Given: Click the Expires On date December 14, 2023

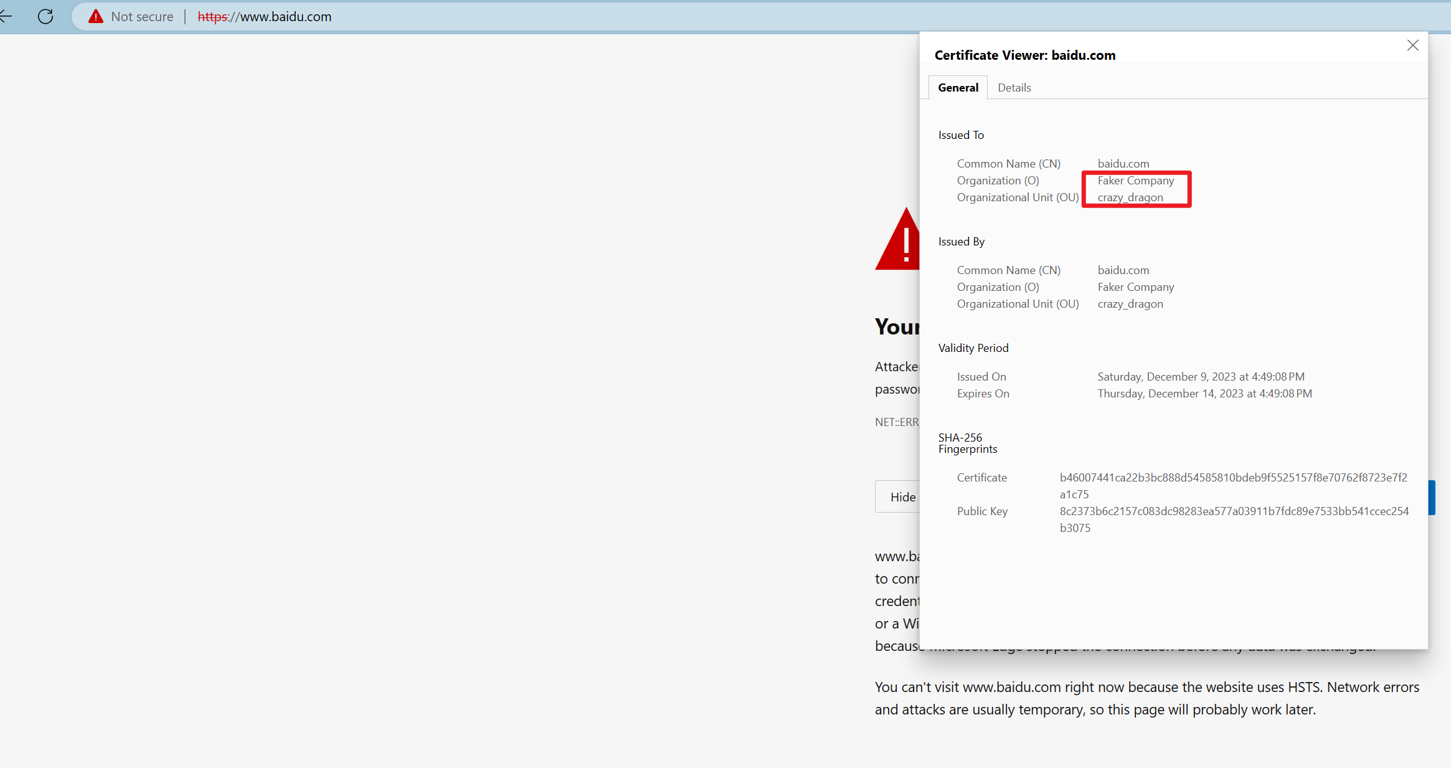Looking at the screenshot, I should 1204,394.
